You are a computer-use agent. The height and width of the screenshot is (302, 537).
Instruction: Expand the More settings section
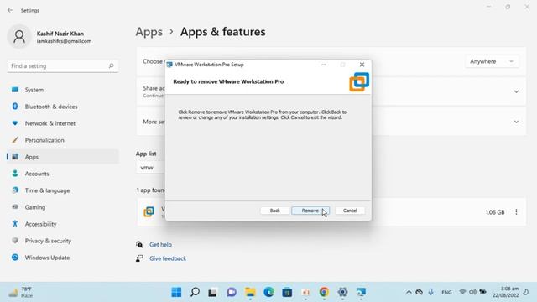pyautogui.click(x=516, y=122)
